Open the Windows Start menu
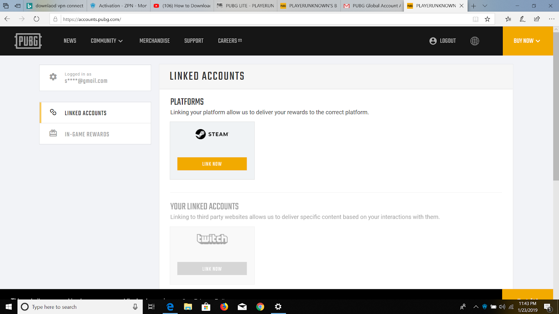 coord(8,307)
